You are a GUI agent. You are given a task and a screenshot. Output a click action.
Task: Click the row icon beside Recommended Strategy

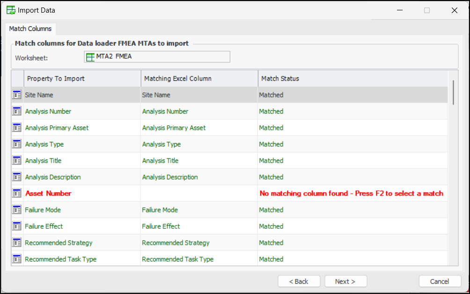17,243
